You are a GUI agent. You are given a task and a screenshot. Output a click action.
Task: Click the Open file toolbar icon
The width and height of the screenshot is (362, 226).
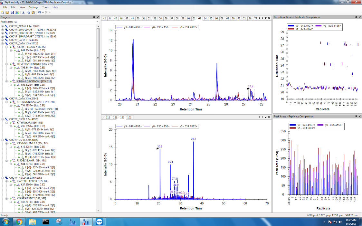(7, 12)
